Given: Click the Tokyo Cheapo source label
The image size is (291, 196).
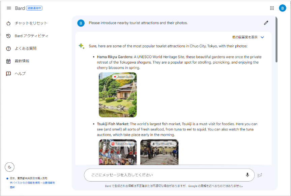Looking at the screenshot, I should [x=122, y=144].
